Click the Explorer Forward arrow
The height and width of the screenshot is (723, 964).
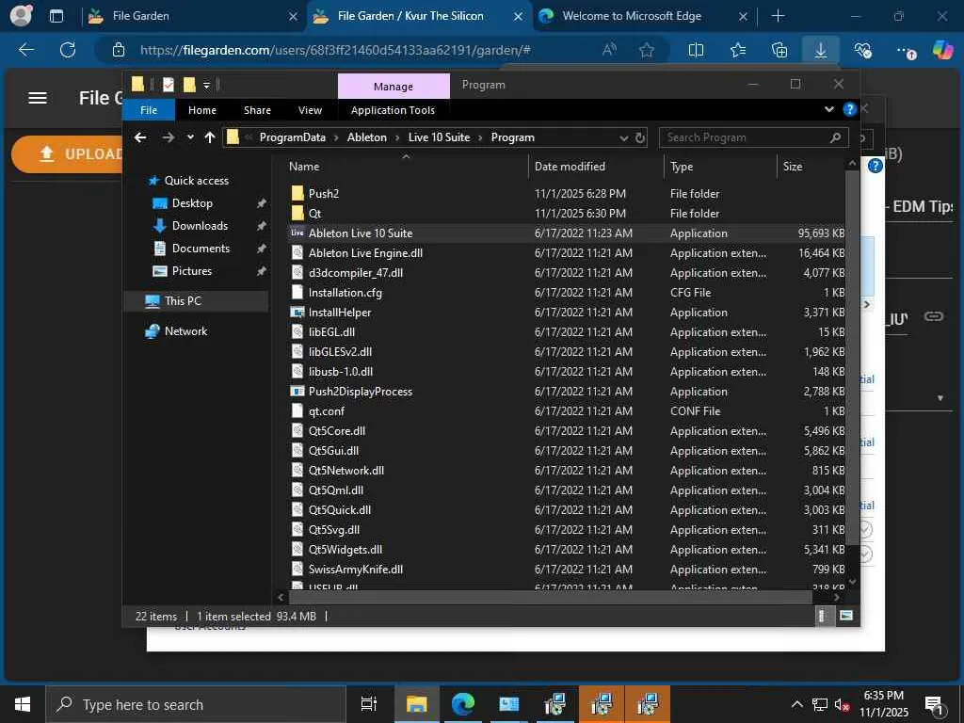(168, 137)
